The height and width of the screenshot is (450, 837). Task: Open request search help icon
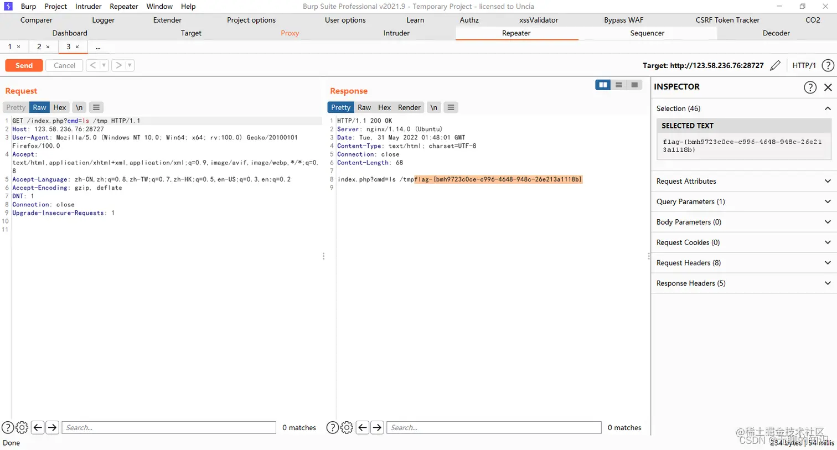pyautogui.click(x=8, y=427)
